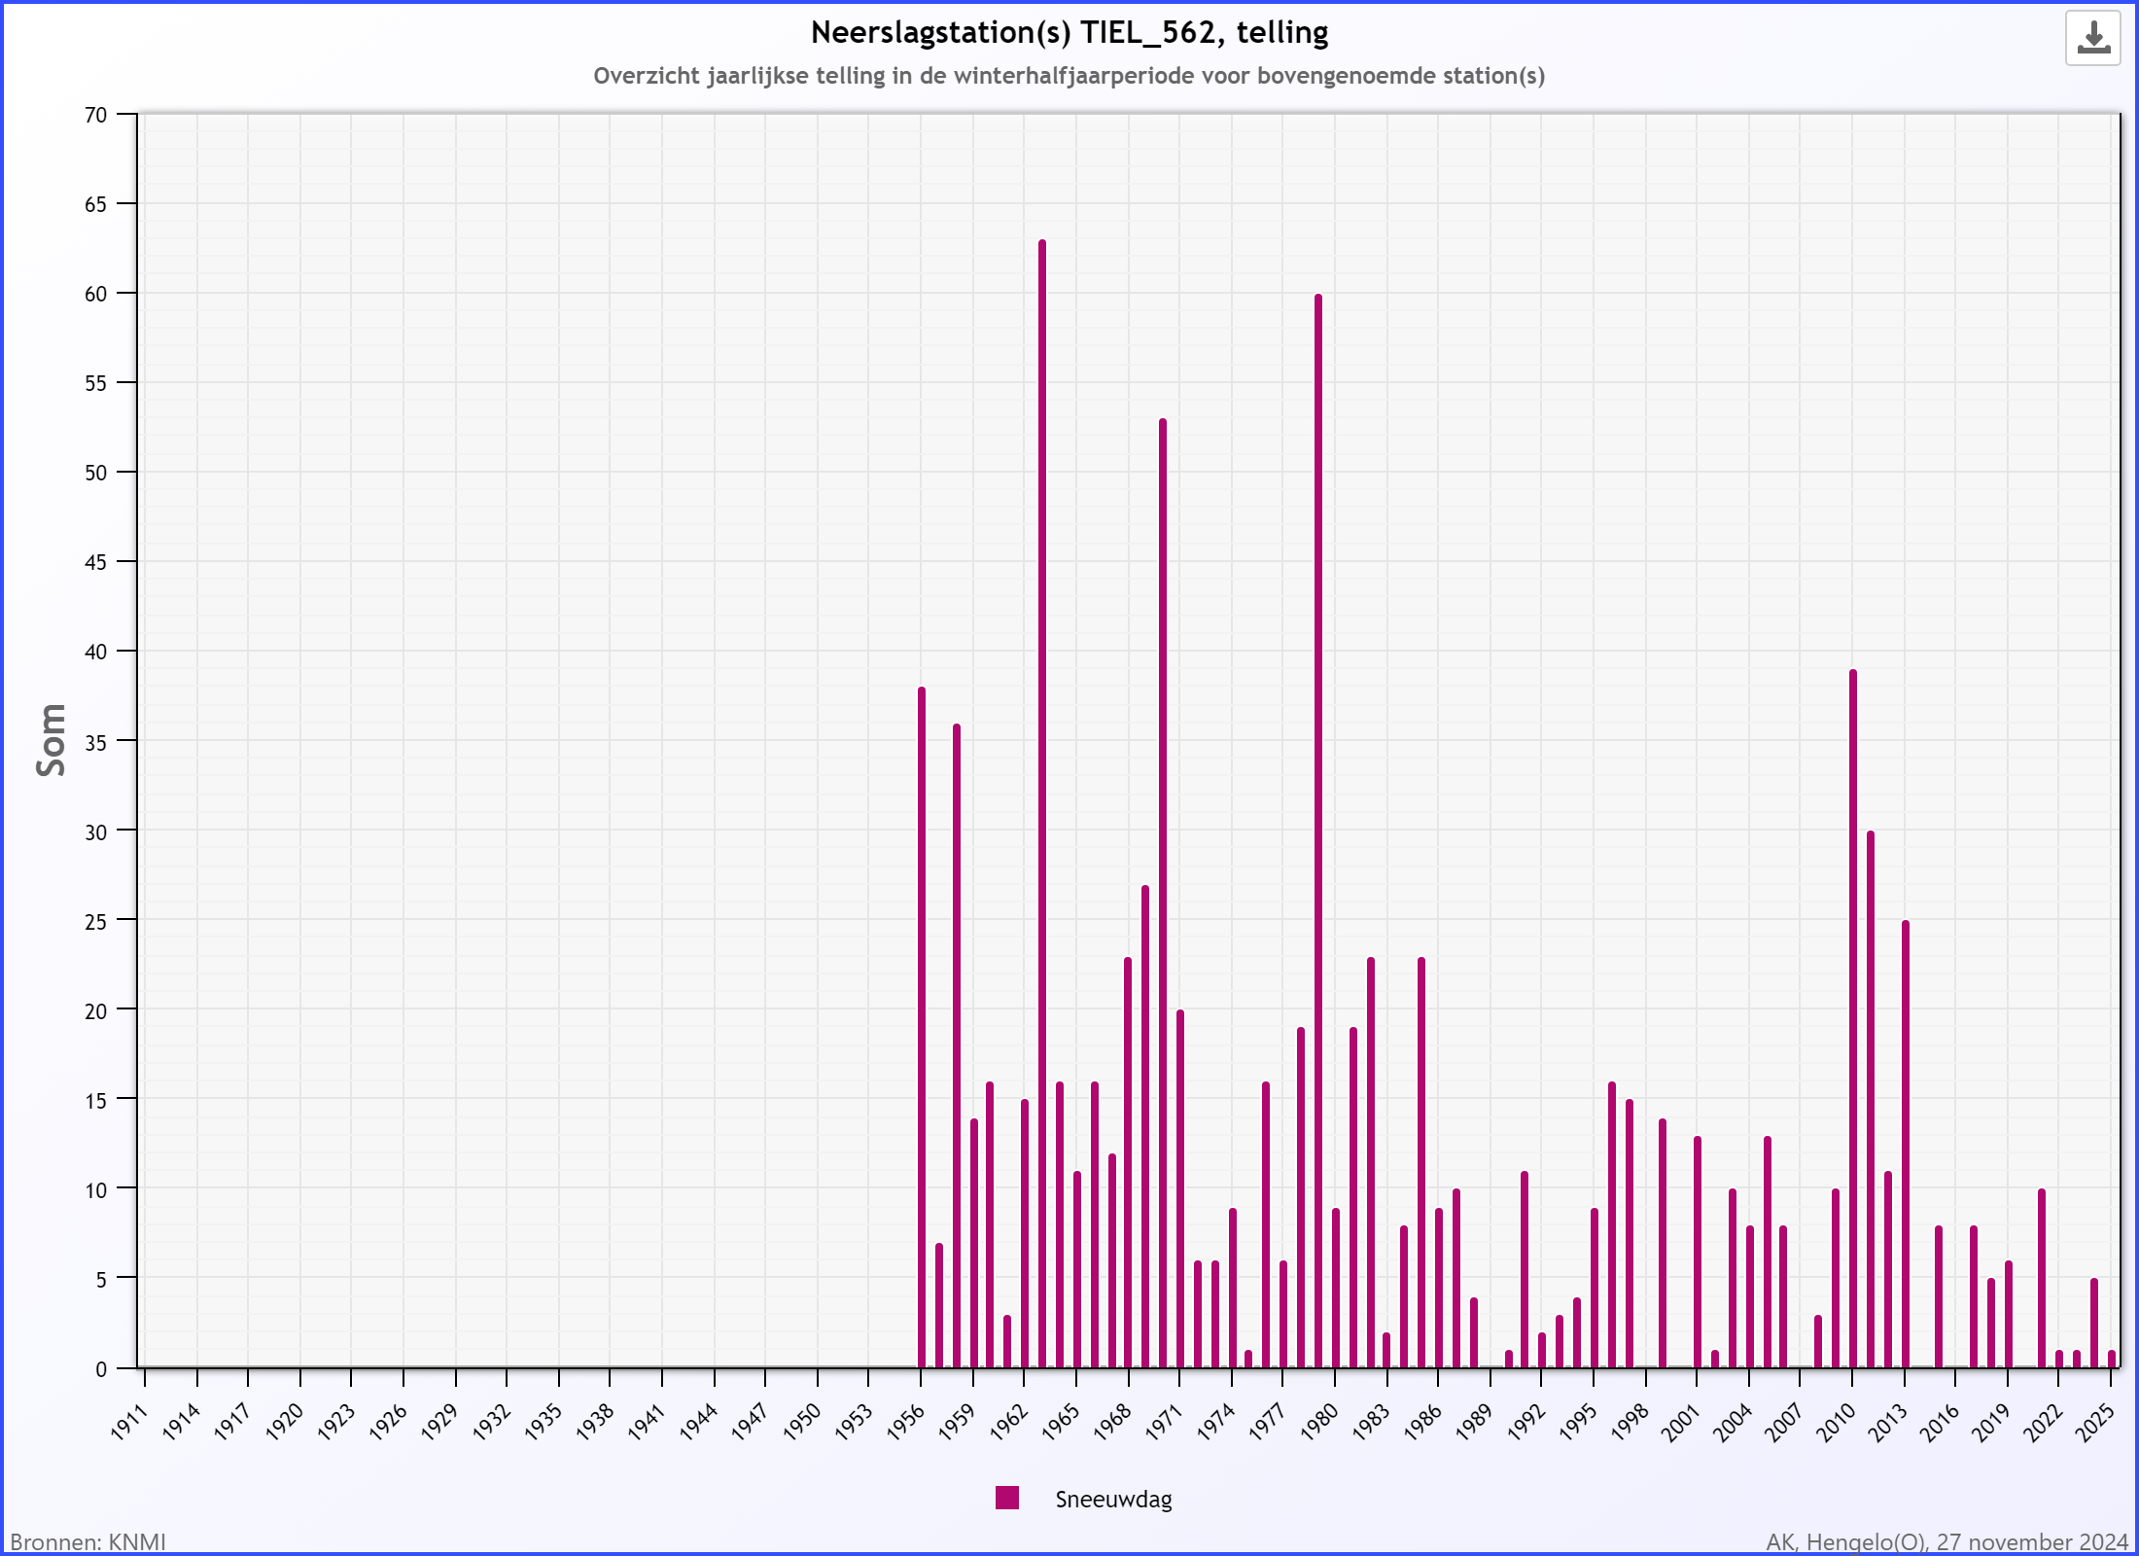Toggle the Sneeuwdag series legend label
The height and width of the screenshot is (1556, 2139).
(x=1113, y=1499)
